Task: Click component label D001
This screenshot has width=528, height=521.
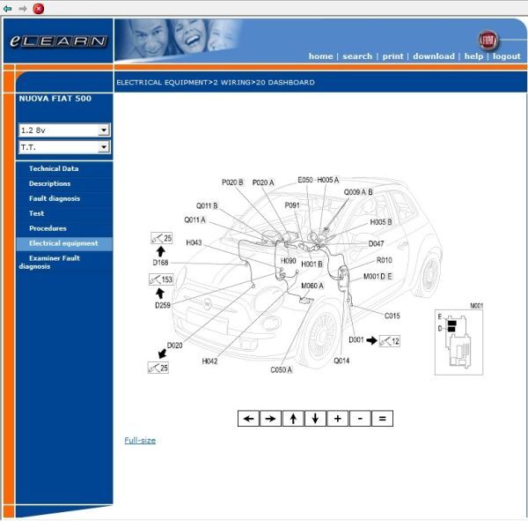Action: tap(356, 339)
